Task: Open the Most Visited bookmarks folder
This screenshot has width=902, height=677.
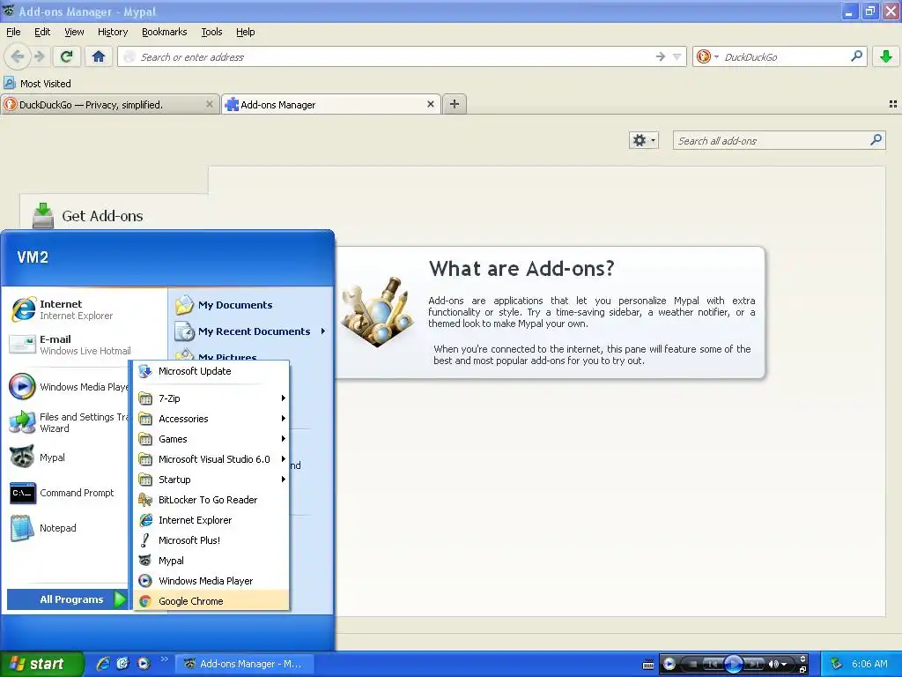Action: pos(37,84)
